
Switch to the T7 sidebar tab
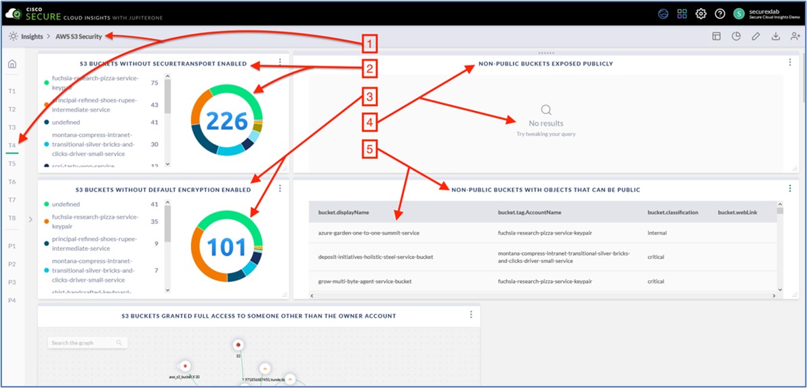[12, 199]
